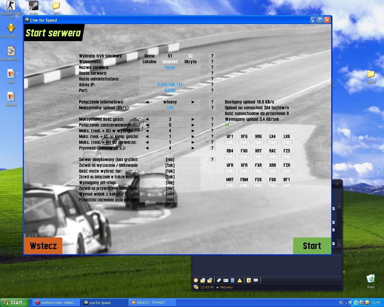384x307 pixels.
Task: Select the S2 network mode
Action: click(x=190, y=56)
